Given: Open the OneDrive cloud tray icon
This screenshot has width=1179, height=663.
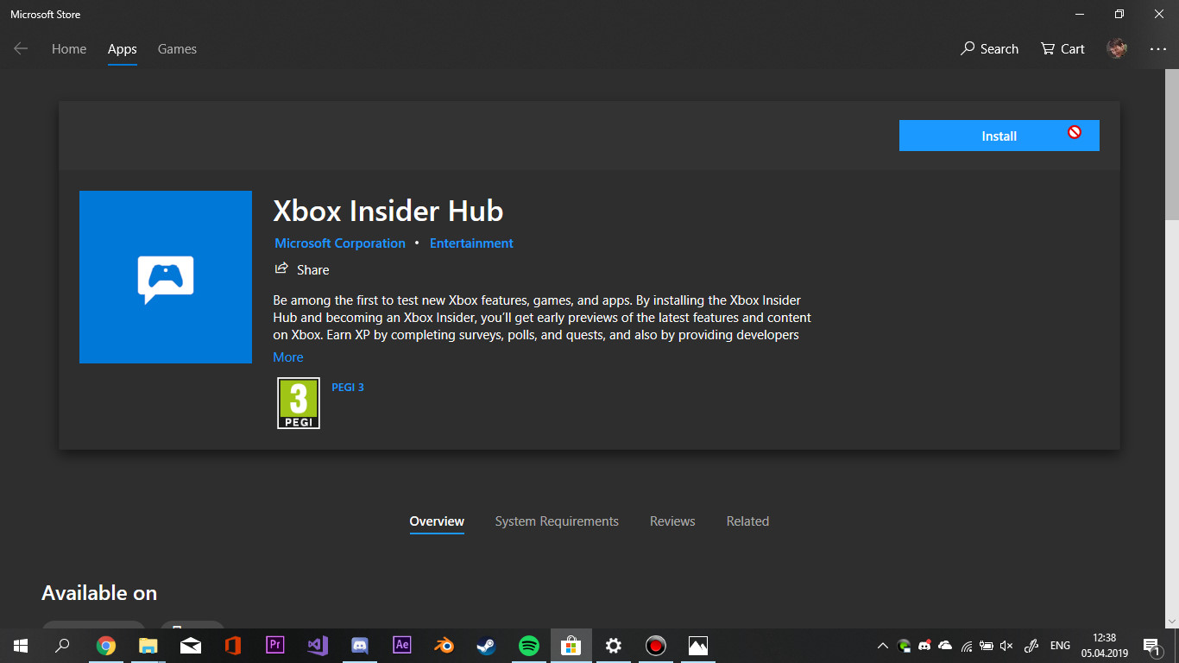Looking at the screenshot, I should [x=945, y=646].
